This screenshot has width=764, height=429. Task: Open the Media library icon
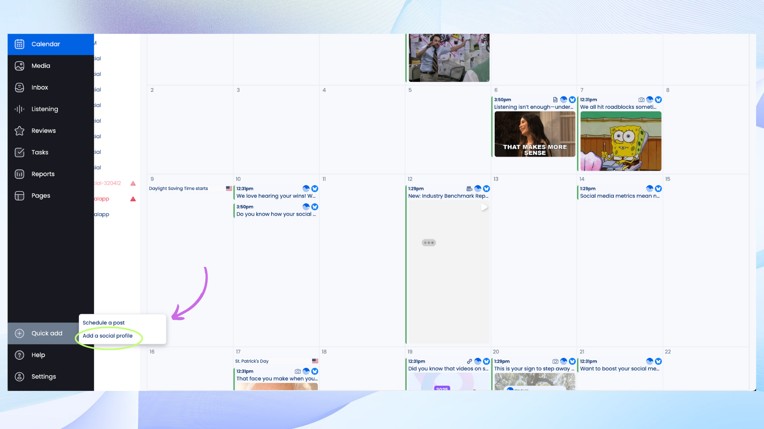coord(19,66)
